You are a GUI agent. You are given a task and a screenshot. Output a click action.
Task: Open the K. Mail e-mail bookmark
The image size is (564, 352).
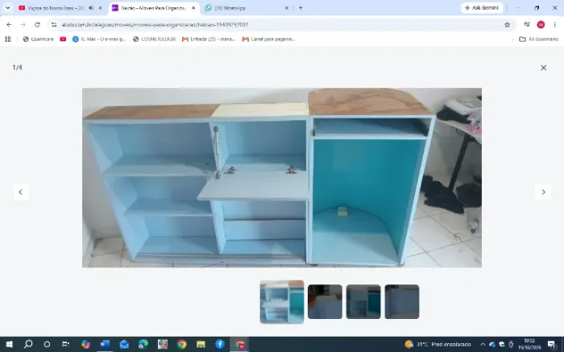(99, 39)
